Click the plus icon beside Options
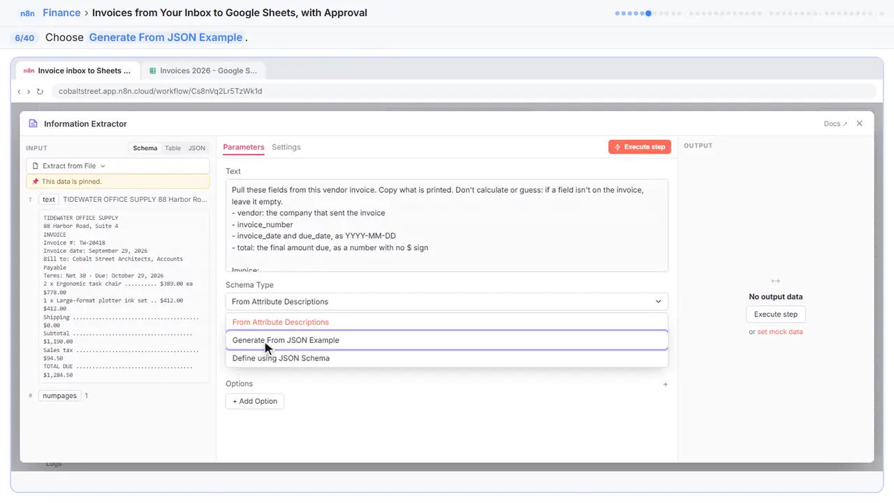894x503 pixels. click(665, 384)
